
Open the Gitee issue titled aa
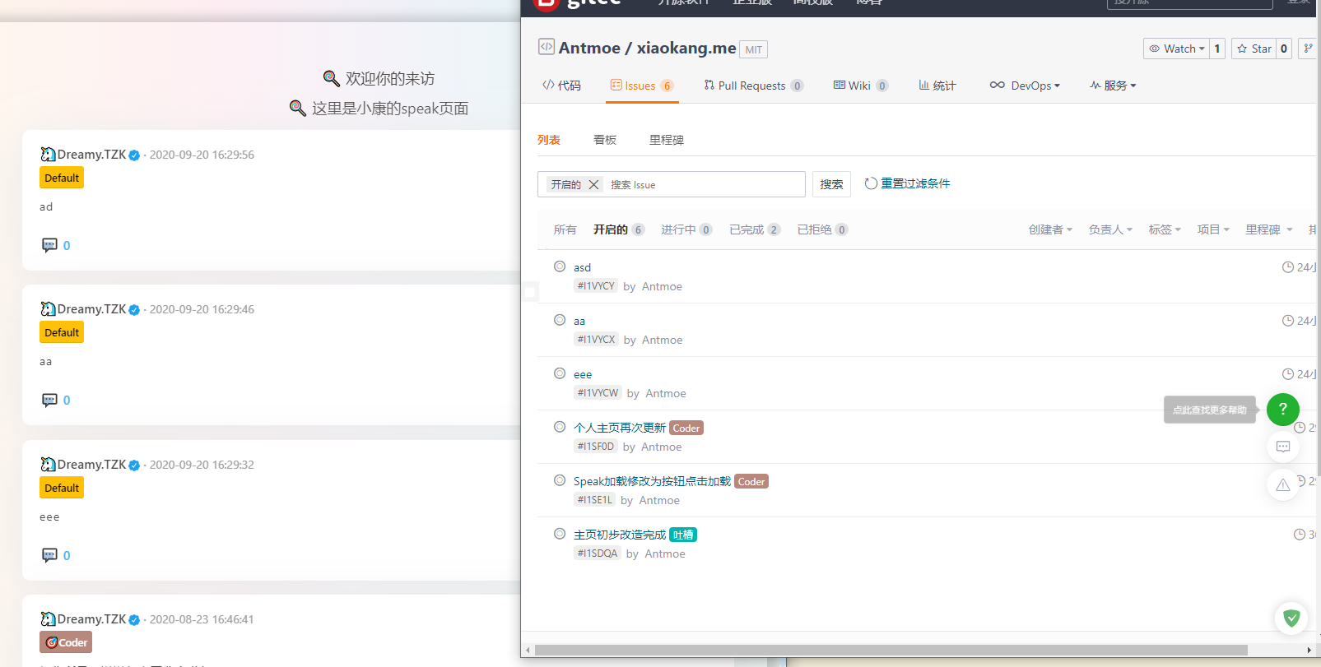579,321
